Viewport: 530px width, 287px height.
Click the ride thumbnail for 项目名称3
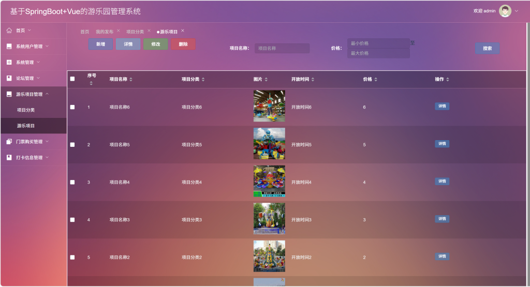click(x=269, y=218)
